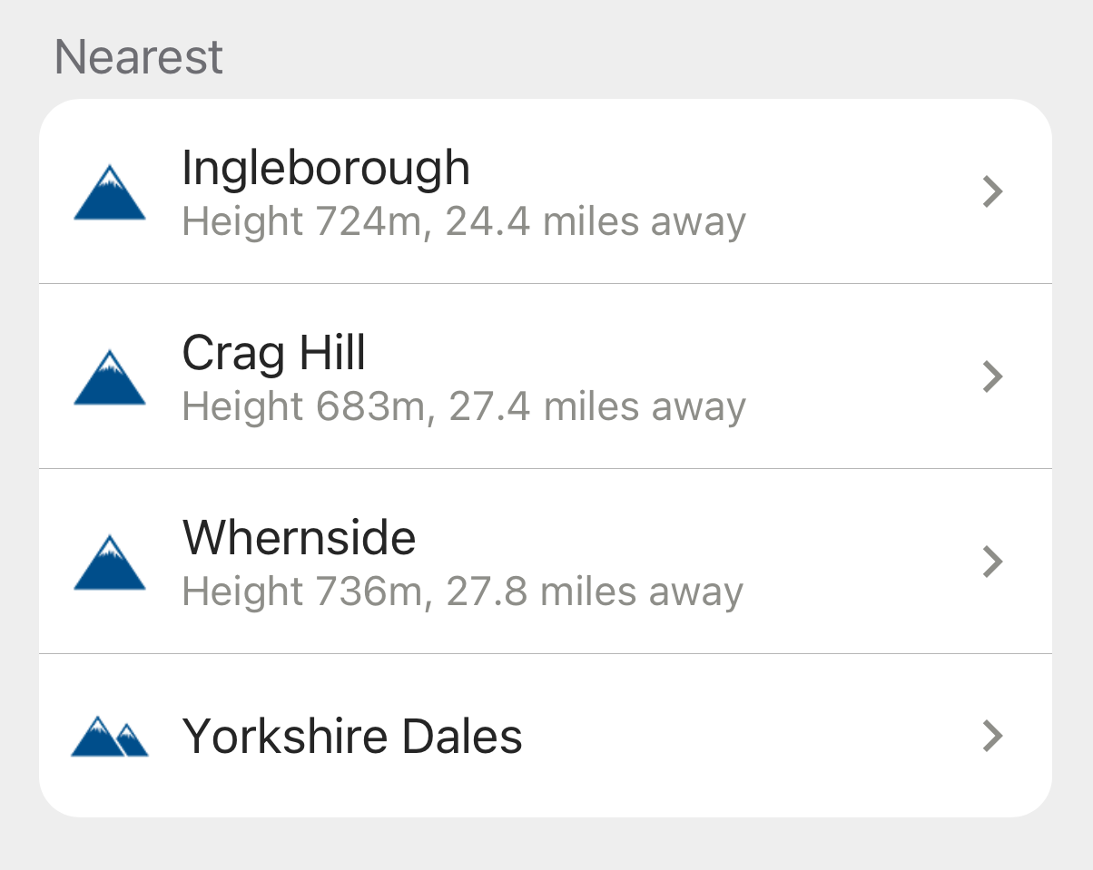Open Ingleborough via its right chevron
Viewport: 1093px width, 870px height.
pos(993,192)
